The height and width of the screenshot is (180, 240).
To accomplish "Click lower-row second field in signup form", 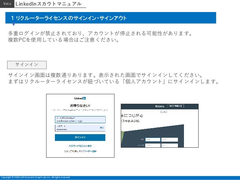I will click(x=170, y=145).
